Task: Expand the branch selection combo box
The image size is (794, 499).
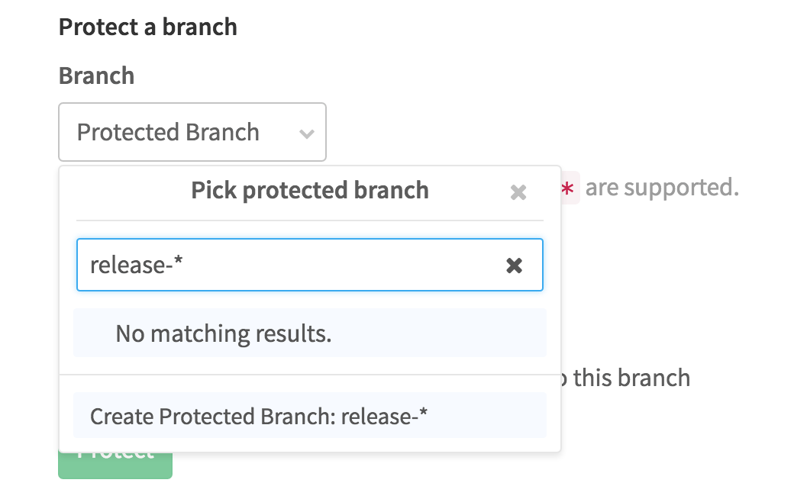Action: tap(192, 132)
